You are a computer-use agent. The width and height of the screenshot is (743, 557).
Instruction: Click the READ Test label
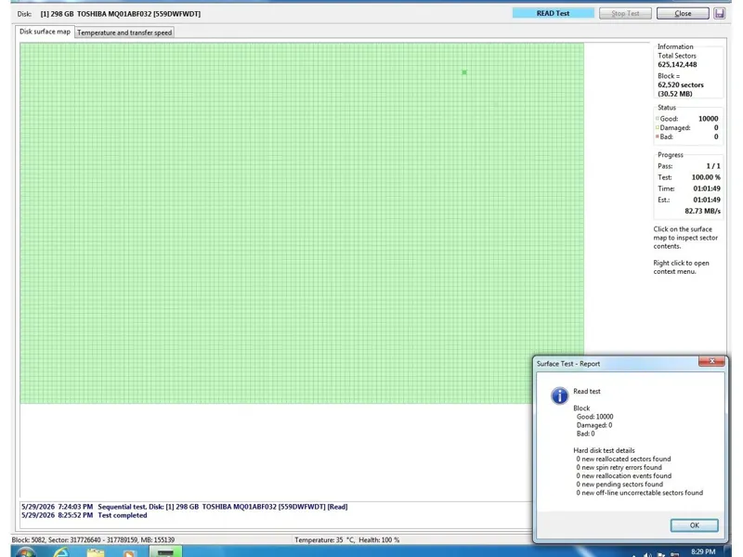(x=553, y=13)
